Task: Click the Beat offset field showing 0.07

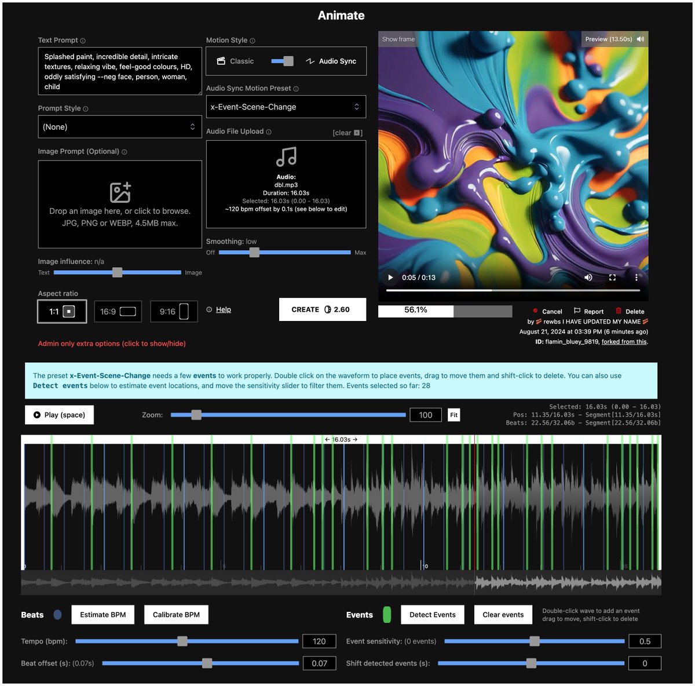Action: pos(320,663)
